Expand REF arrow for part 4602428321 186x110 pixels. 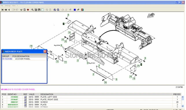click(x=25, y=105)
